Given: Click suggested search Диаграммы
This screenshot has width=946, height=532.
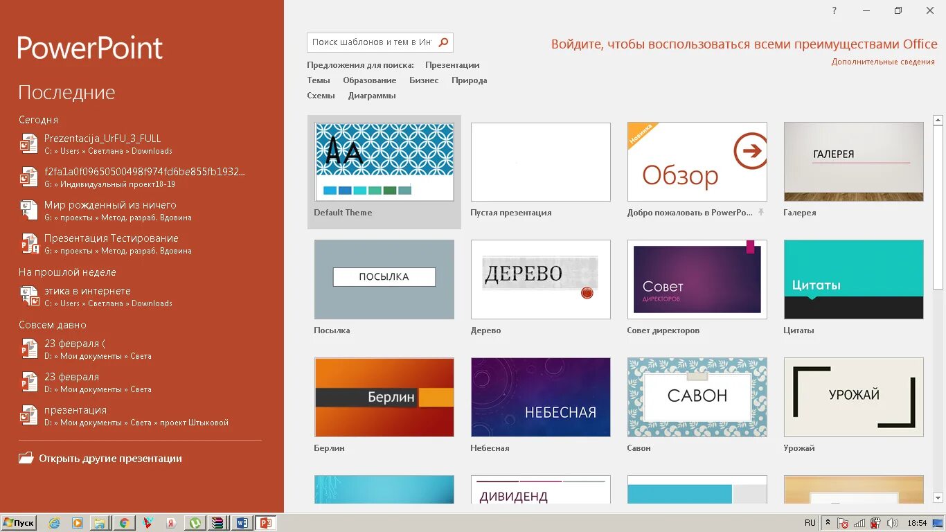Looking at the screenshot, I should pyautogui.click(x=372, y=96).
